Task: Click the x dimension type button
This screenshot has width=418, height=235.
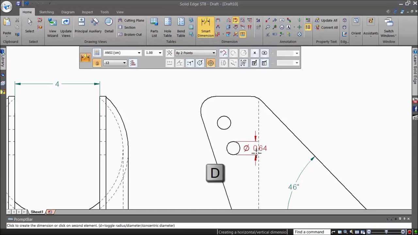Action: tap(255, 53)
